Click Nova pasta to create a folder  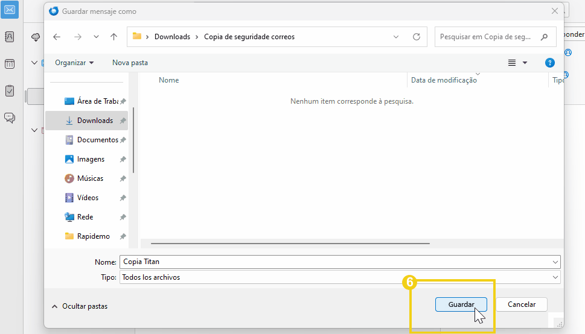point(130,63)
